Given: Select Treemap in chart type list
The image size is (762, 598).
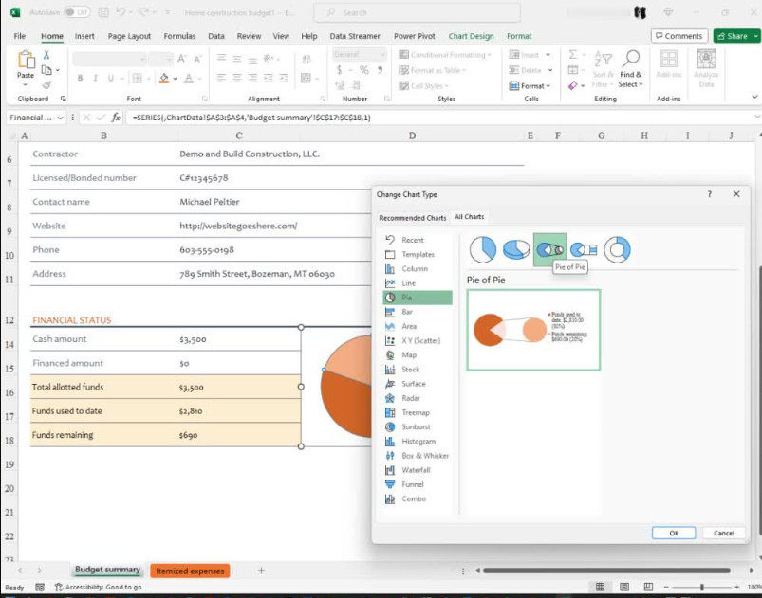Looking at the screenshot, I should tap(417, 412).
